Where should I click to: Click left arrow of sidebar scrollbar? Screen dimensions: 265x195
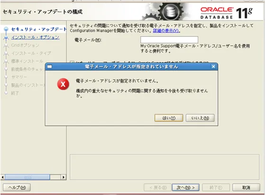pos(2,177)
